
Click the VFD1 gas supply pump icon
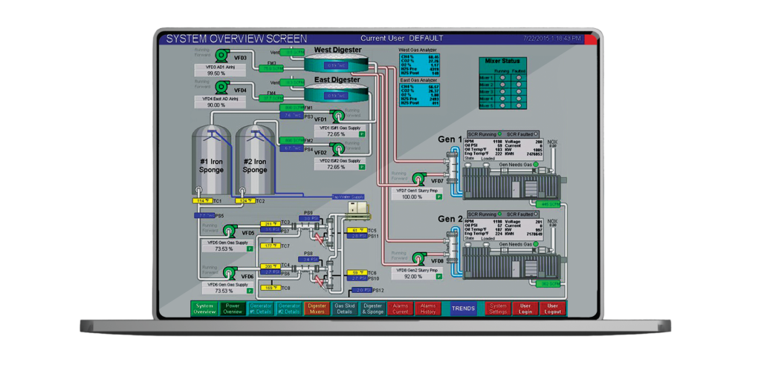click(337, 116)
